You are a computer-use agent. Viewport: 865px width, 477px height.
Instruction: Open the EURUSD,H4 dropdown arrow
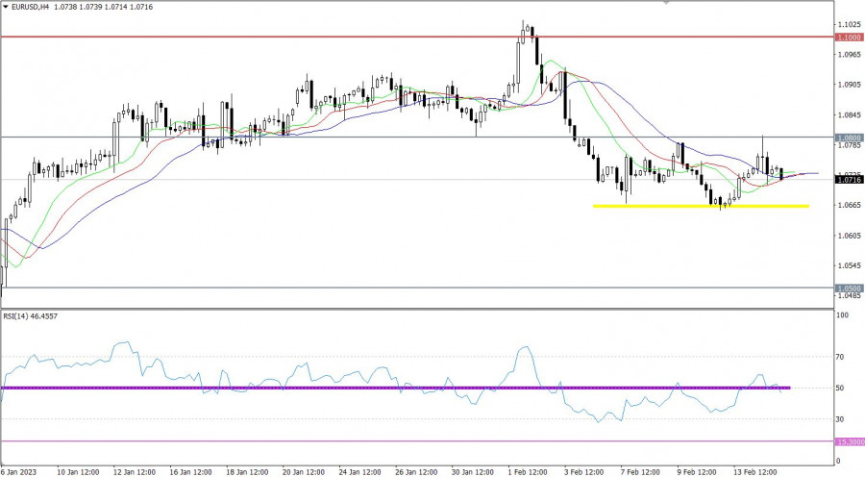click(x=6, y=7)
